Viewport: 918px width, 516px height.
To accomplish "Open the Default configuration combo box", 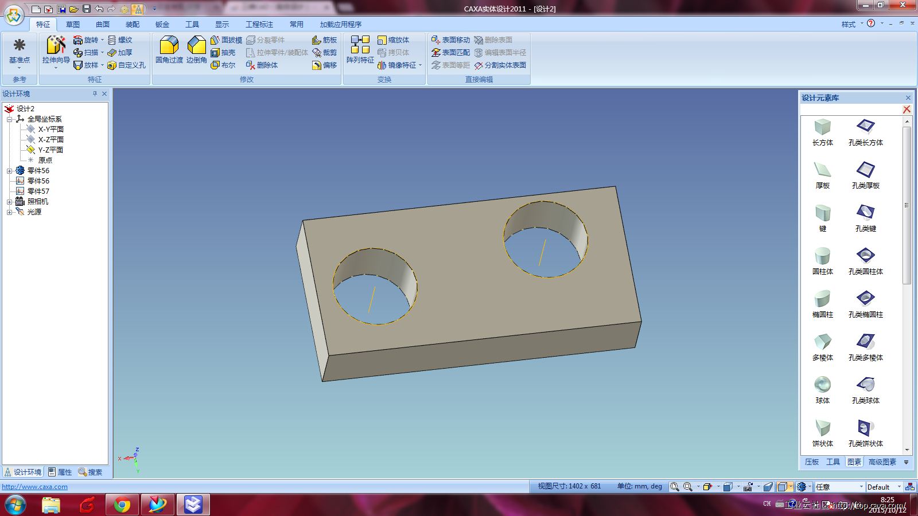I will pyautogui.click(x=884, y=487).
